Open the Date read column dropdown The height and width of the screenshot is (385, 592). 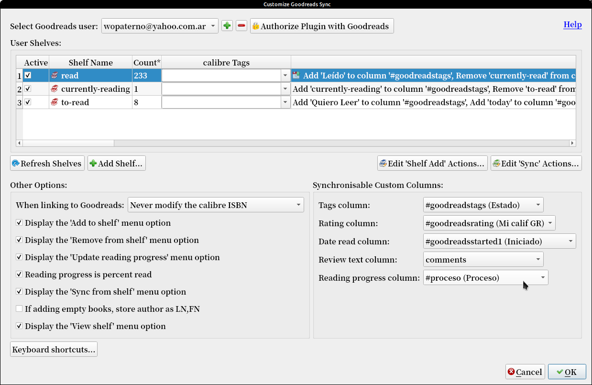point(500,242)
